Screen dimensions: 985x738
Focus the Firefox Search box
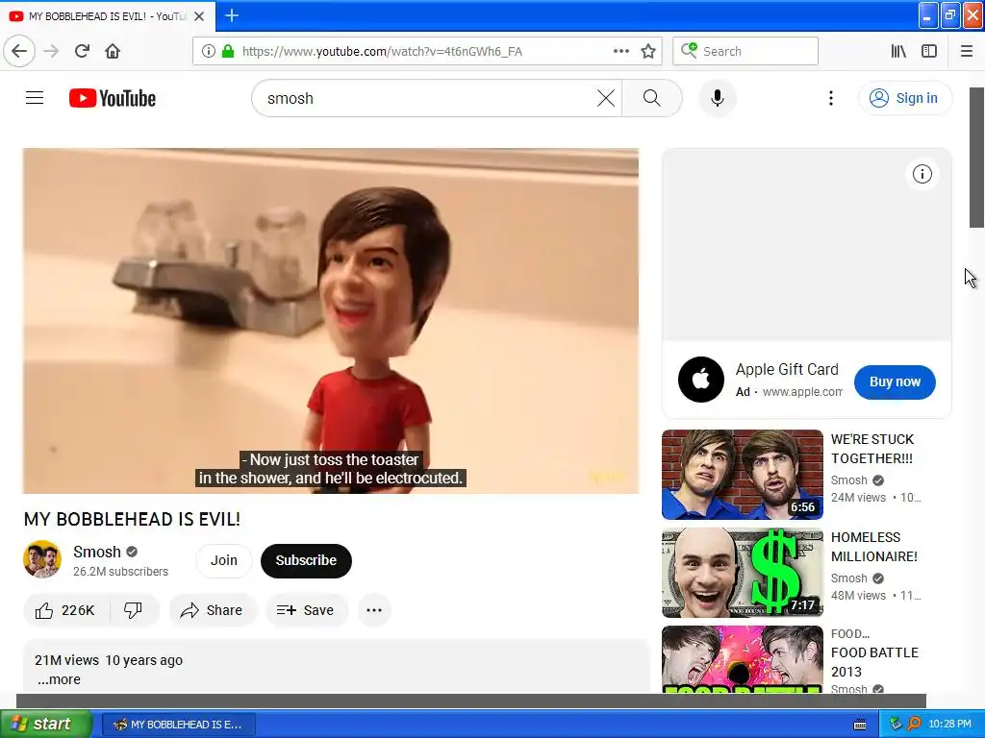(x=745, y=51)
